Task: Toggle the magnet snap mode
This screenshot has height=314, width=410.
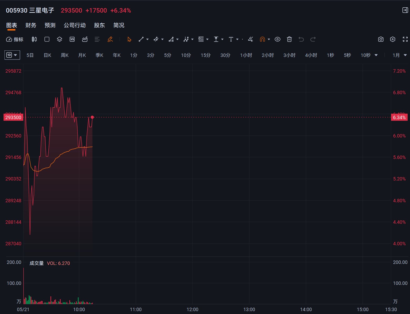Action: pos(262,39)
